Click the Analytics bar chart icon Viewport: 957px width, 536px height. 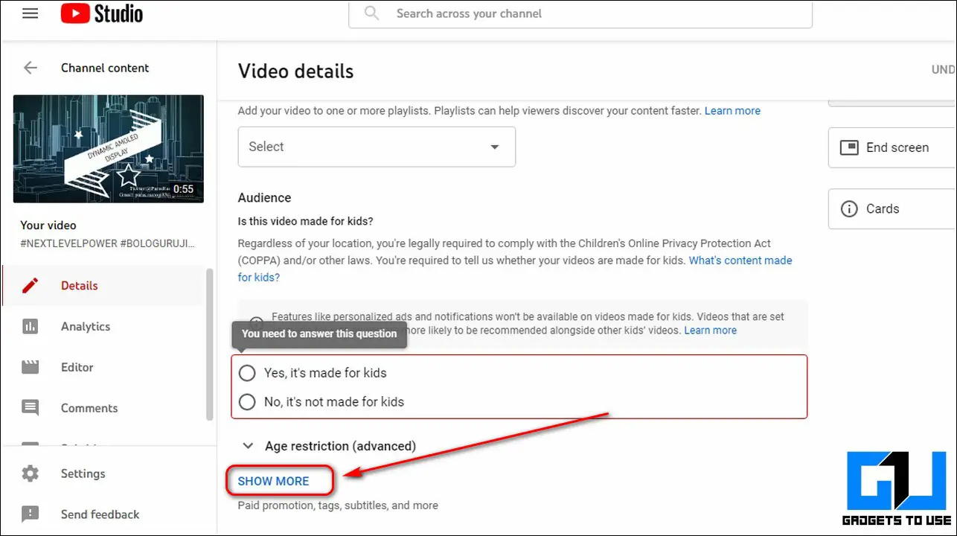[x=31, y=327]
